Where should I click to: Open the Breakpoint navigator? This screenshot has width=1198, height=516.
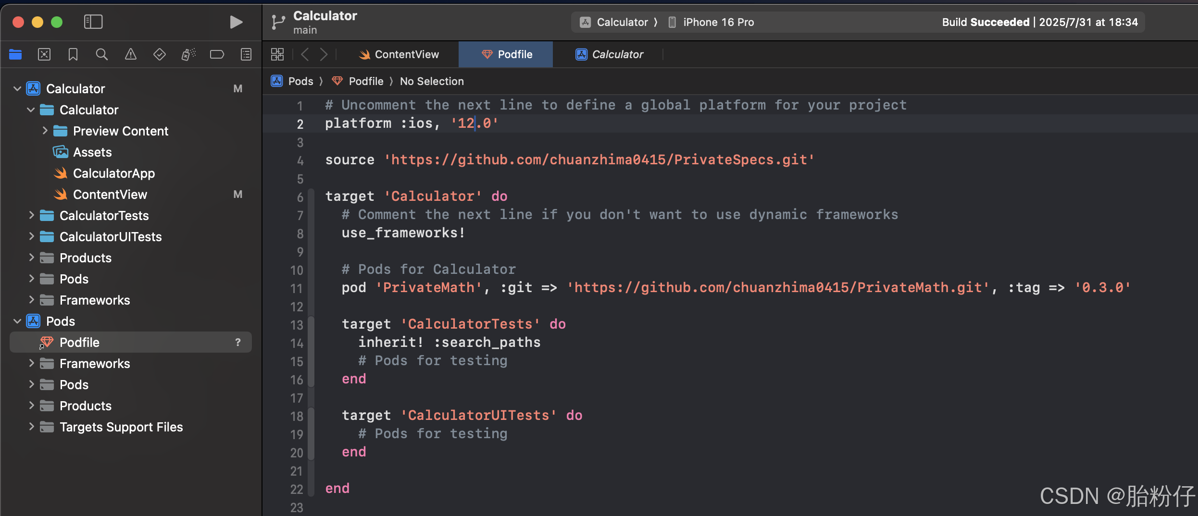[217, 54]
